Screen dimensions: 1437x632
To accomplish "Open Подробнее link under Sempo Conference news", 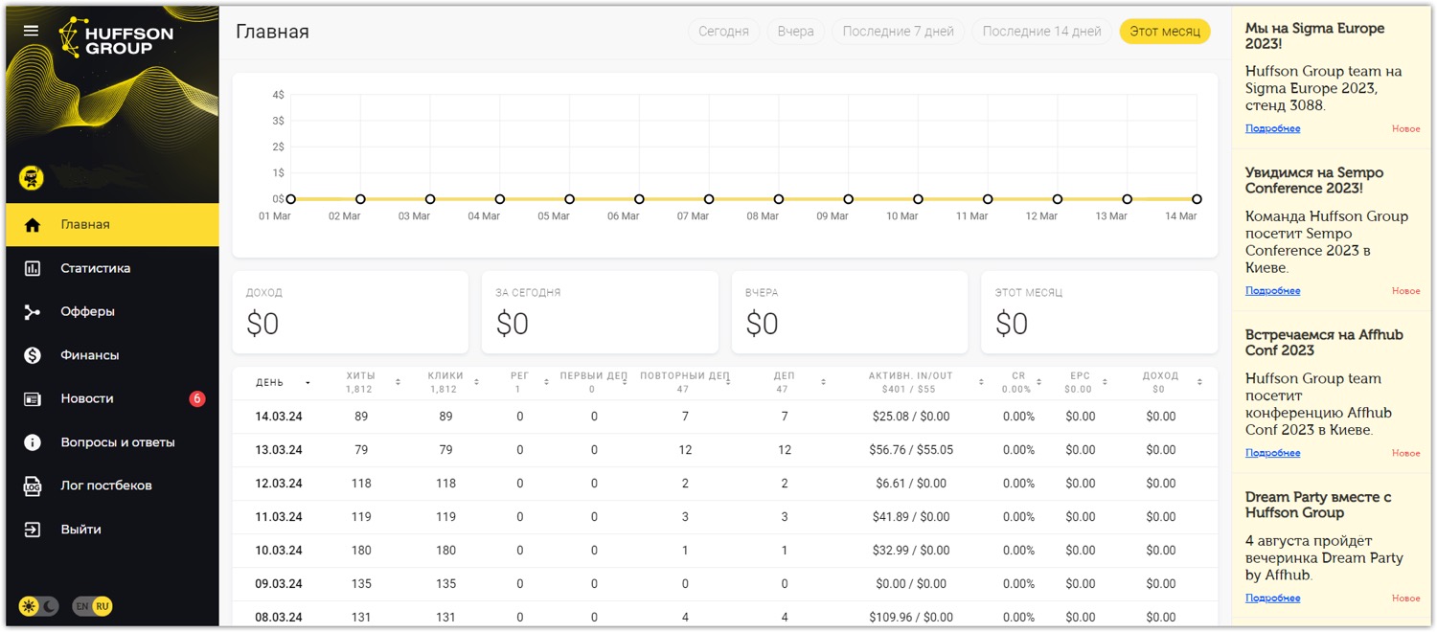I will point(1272,291).
